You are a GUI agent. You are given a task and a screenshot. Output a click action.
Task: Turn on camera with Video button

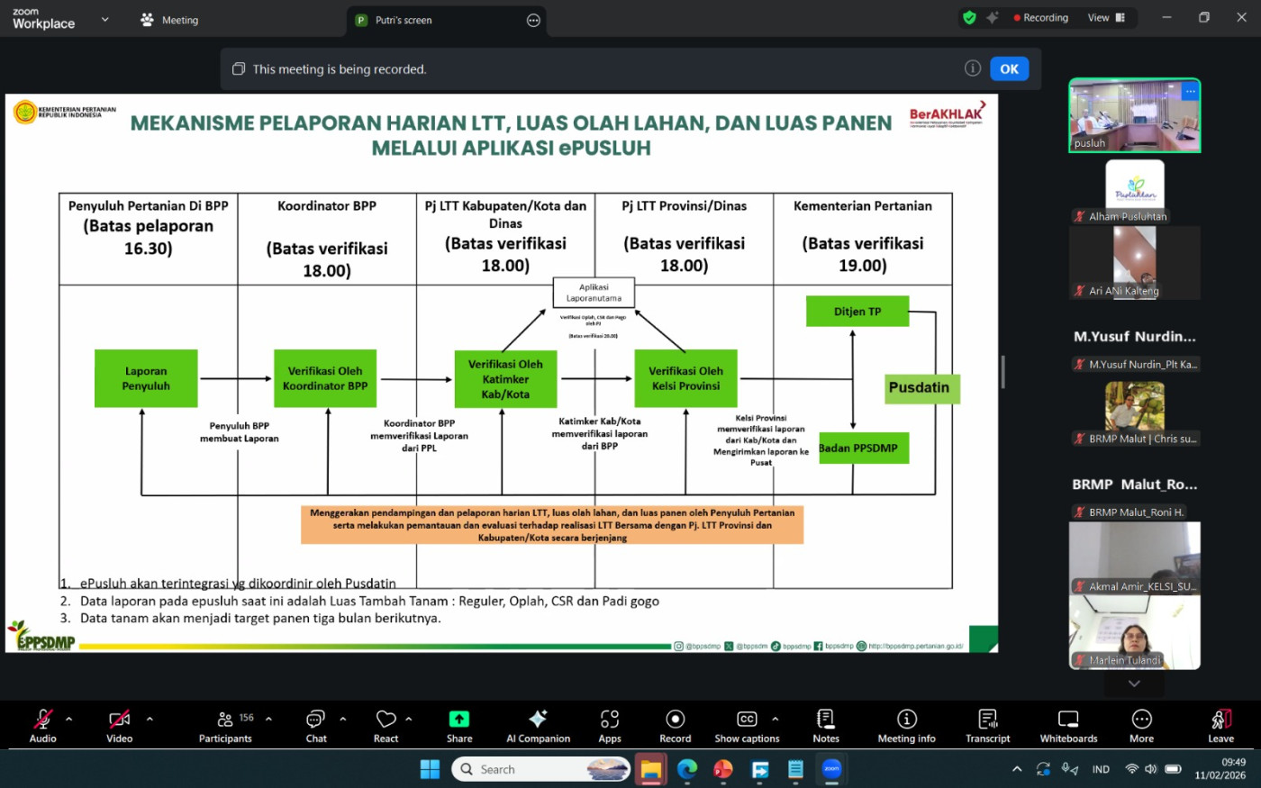click(119, 725)
